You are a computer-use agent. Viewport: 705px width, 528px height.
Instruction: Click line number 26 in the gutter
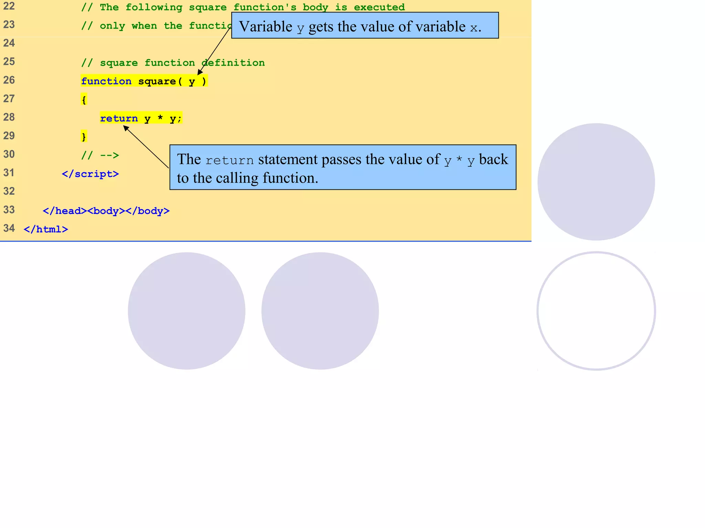point(9,80)
